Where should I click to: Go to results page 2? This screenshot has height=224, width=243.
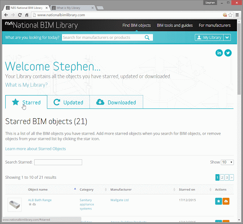tap(222, 178)
